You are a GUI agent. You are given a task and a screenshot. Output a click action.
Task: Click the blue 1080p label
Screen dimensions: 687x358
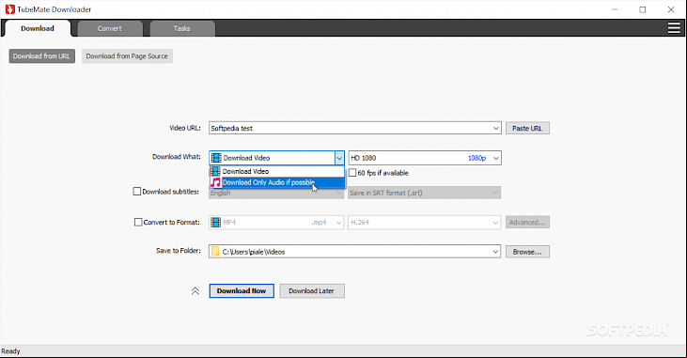coord(476,158)
